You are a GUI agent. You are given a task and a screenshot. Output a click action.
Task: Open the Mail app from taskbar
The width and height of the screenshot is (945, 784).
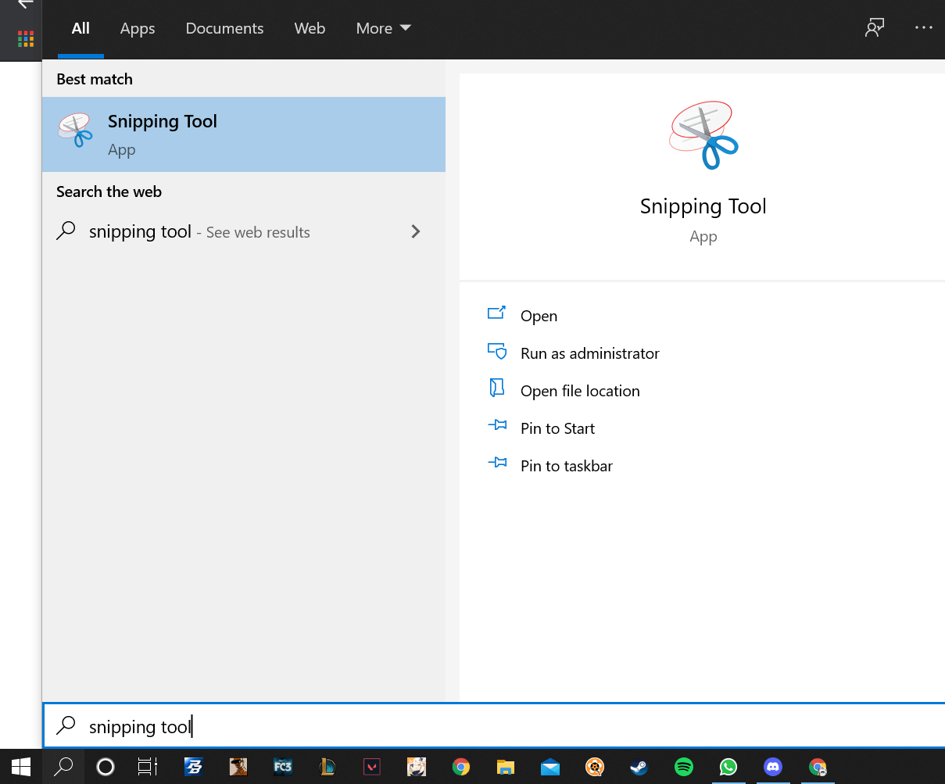coord(550,767)
